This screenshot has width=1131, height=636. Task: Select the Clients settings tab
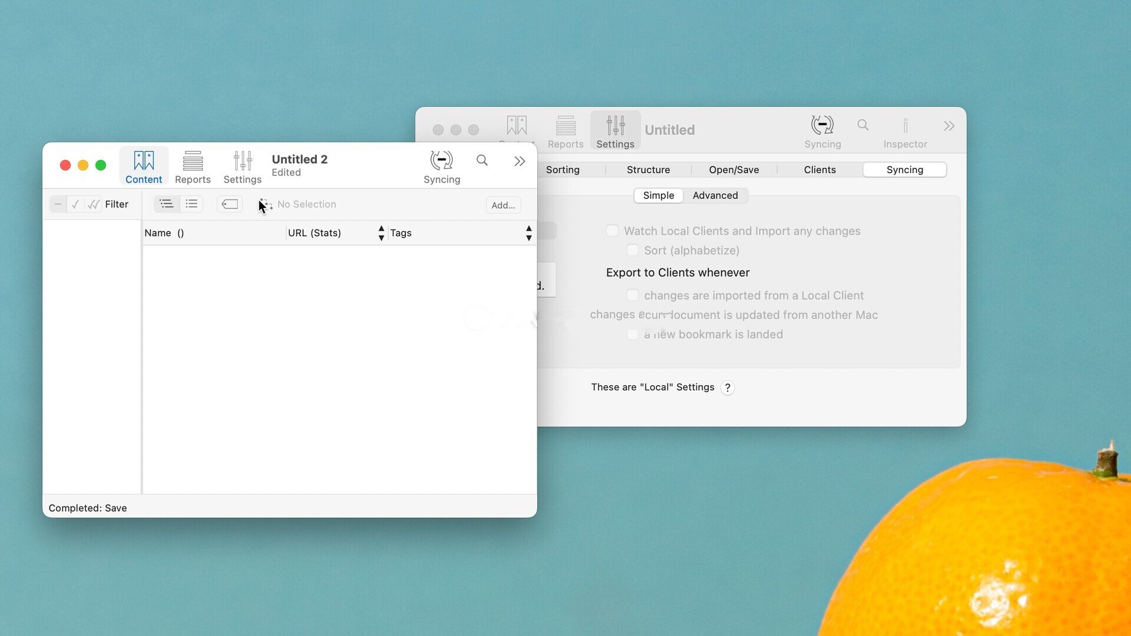(x=819, y=170)
